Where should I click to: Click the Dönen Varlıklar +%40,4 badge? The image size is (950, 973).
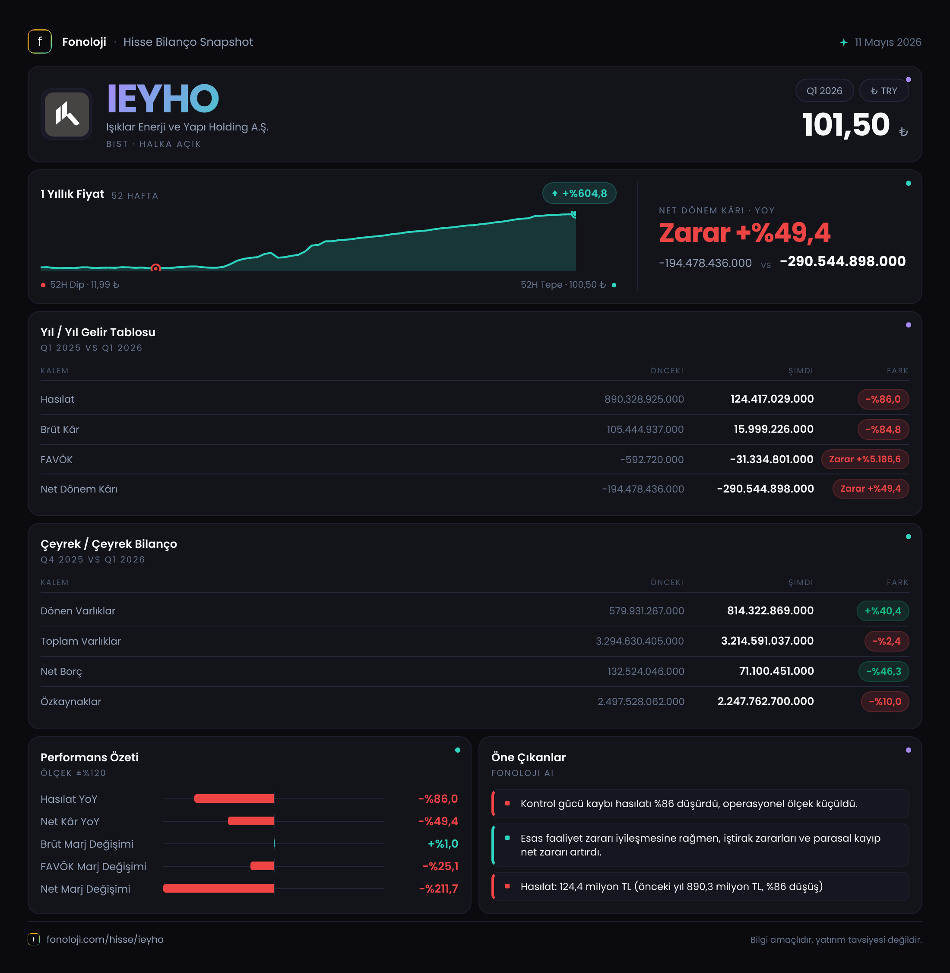pos(883,611)
